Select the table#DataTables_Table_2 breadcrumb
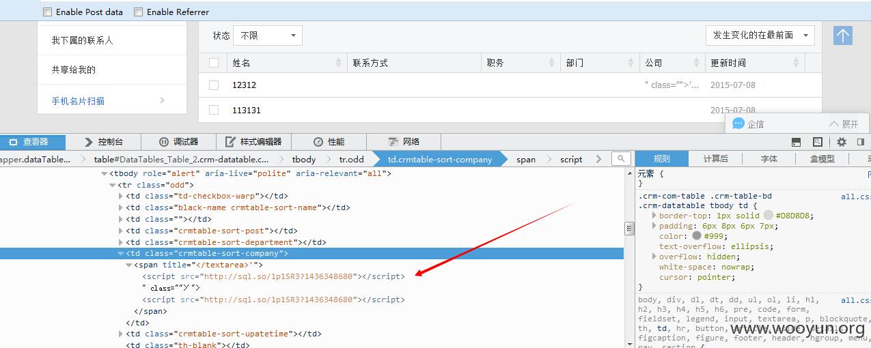Screen dimensions: 871x348 tap(181, 159)
